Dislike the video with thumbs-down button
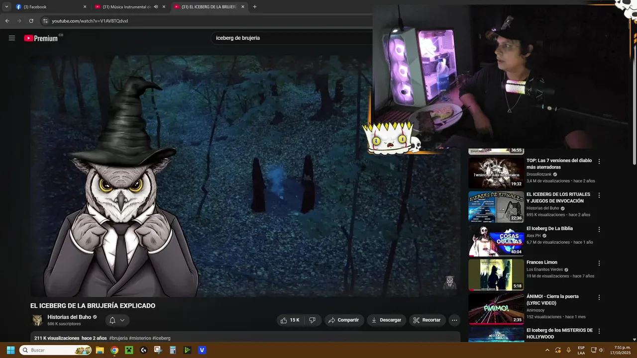Viewport: 637px width, 358px height. coord(313,320)
